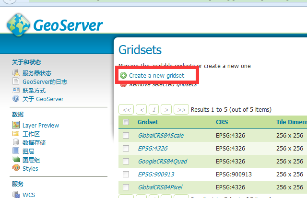Go to next page with > button

coord(166,109)
